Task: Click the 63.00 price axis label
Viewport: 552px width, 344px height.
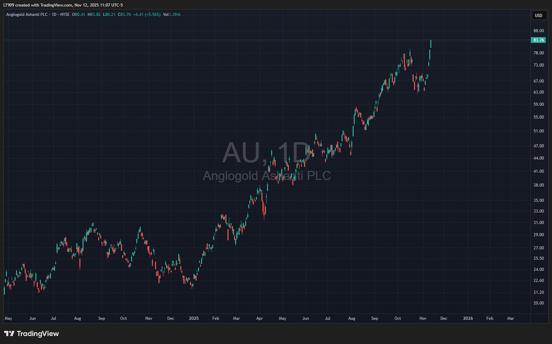Action: point(538,92)
